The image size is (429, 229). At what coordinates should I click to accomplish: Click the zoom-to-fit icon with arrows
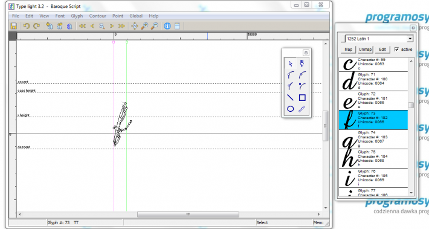point(134,26)
